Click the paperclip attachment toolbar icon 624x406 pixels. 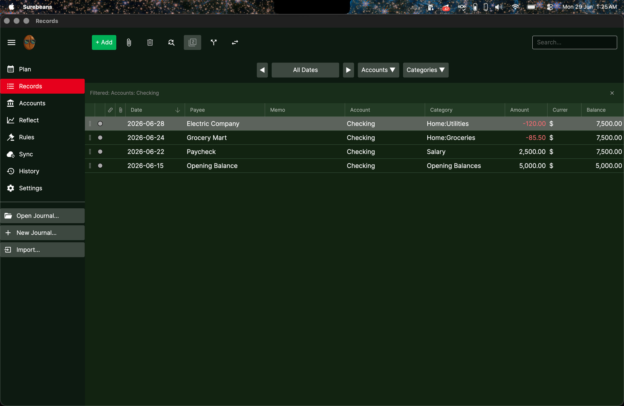(x=129, y=43)
